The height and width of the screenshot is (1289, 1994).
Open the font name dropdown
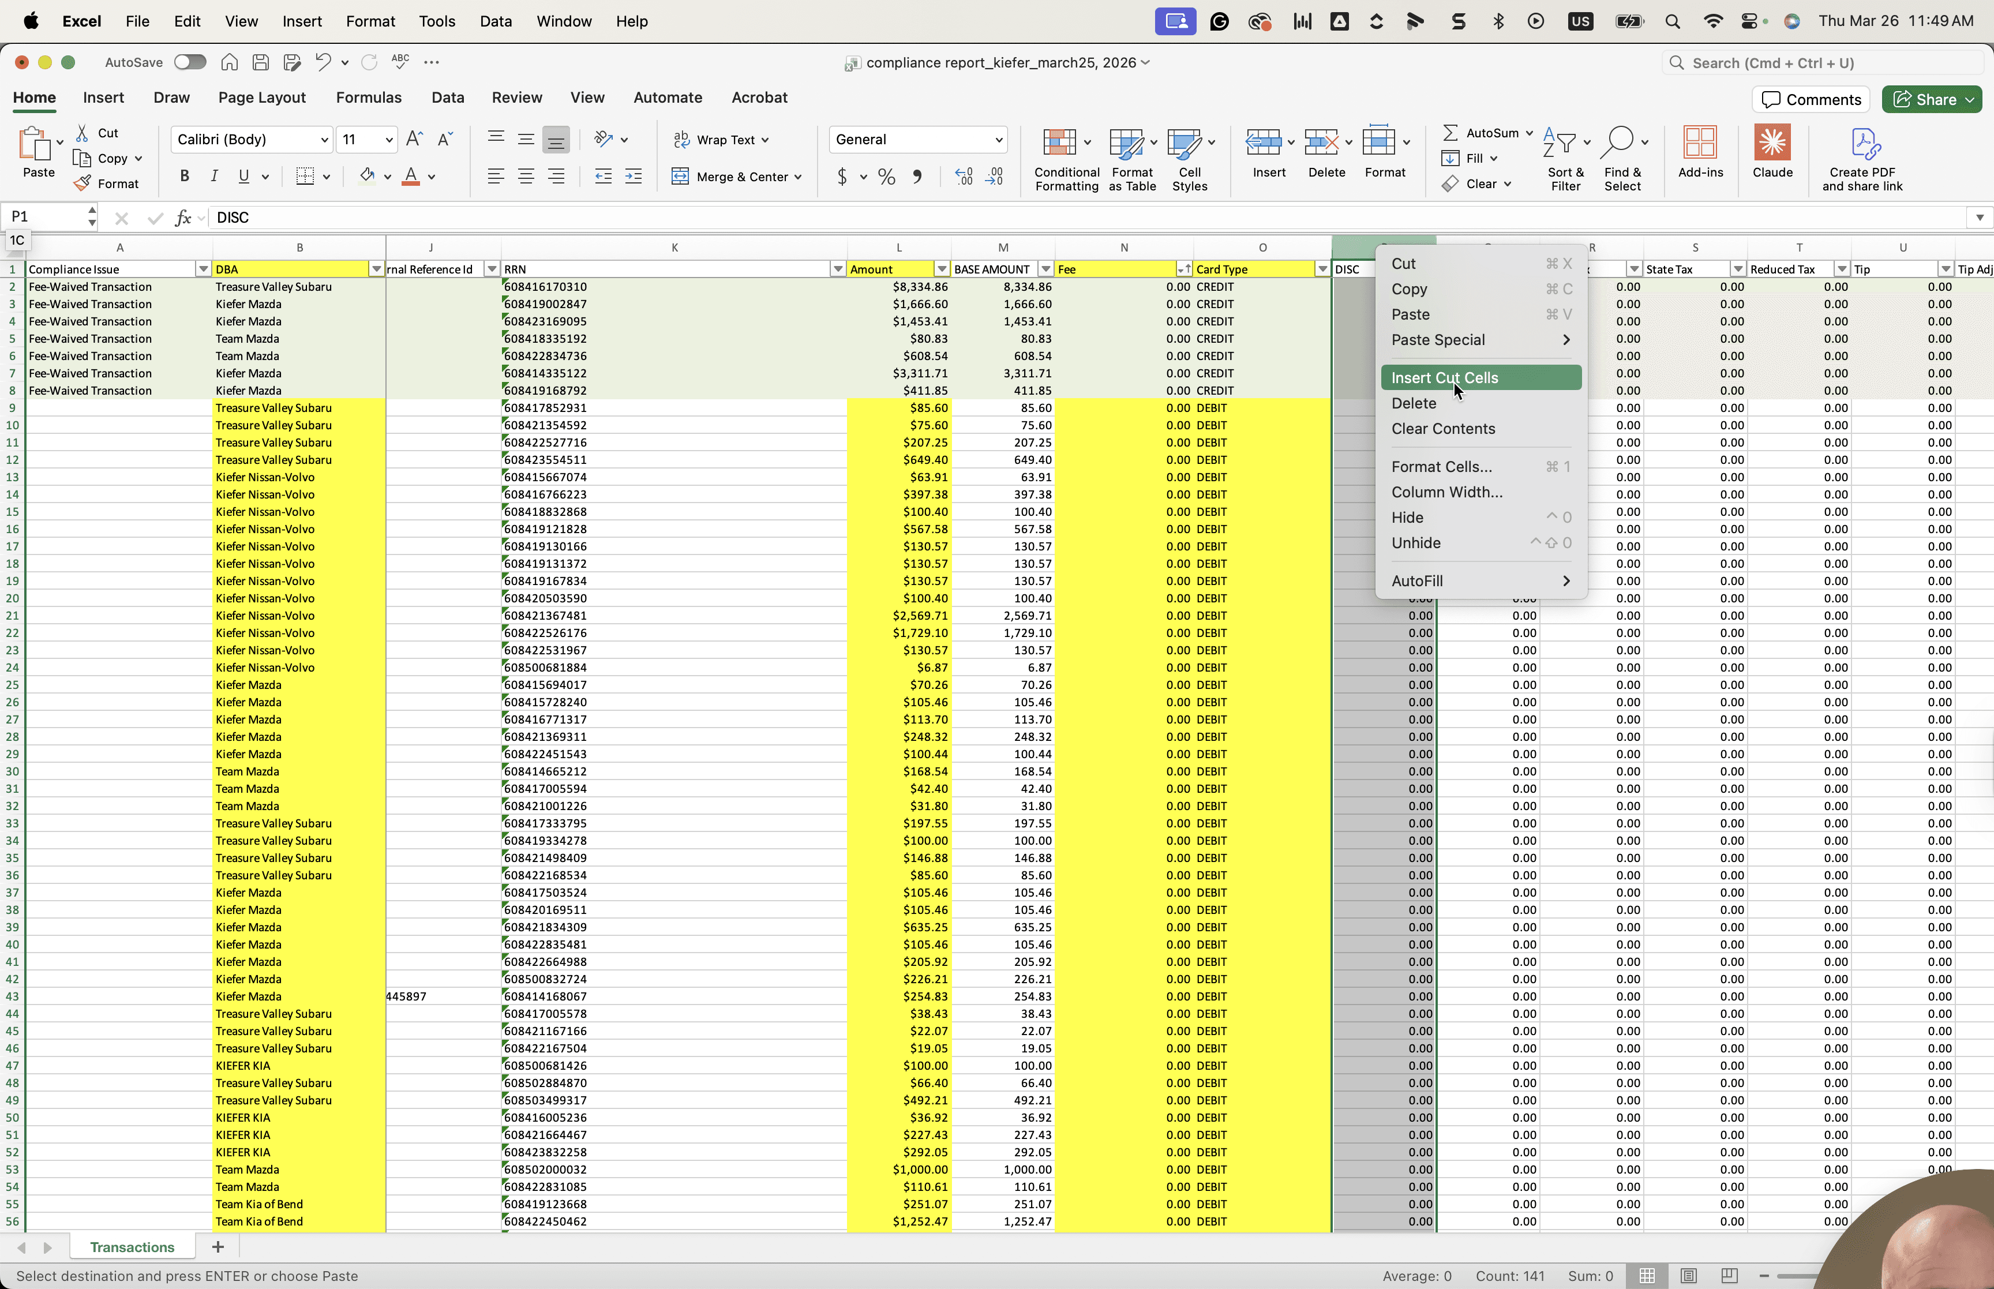[x=324, y=140]
